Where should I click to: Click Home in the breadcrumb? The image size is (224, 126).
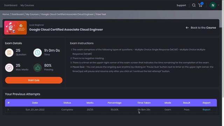6,14
